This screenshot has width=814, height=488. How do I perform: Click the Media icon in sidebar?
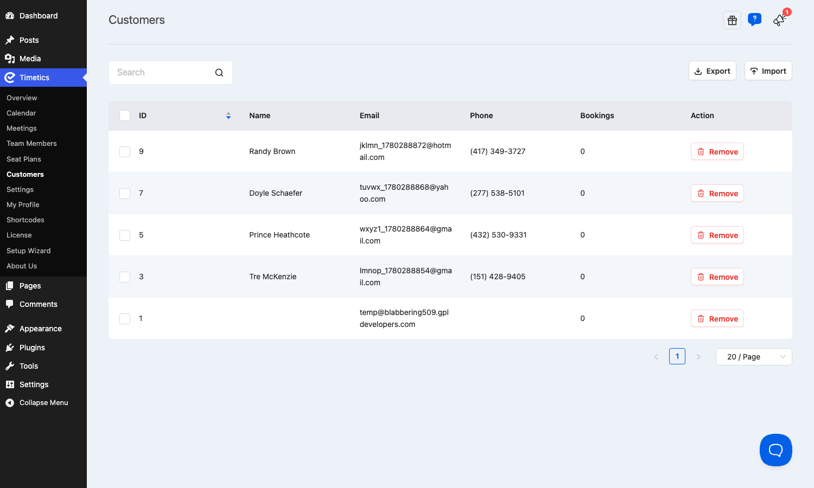[10, 59]
